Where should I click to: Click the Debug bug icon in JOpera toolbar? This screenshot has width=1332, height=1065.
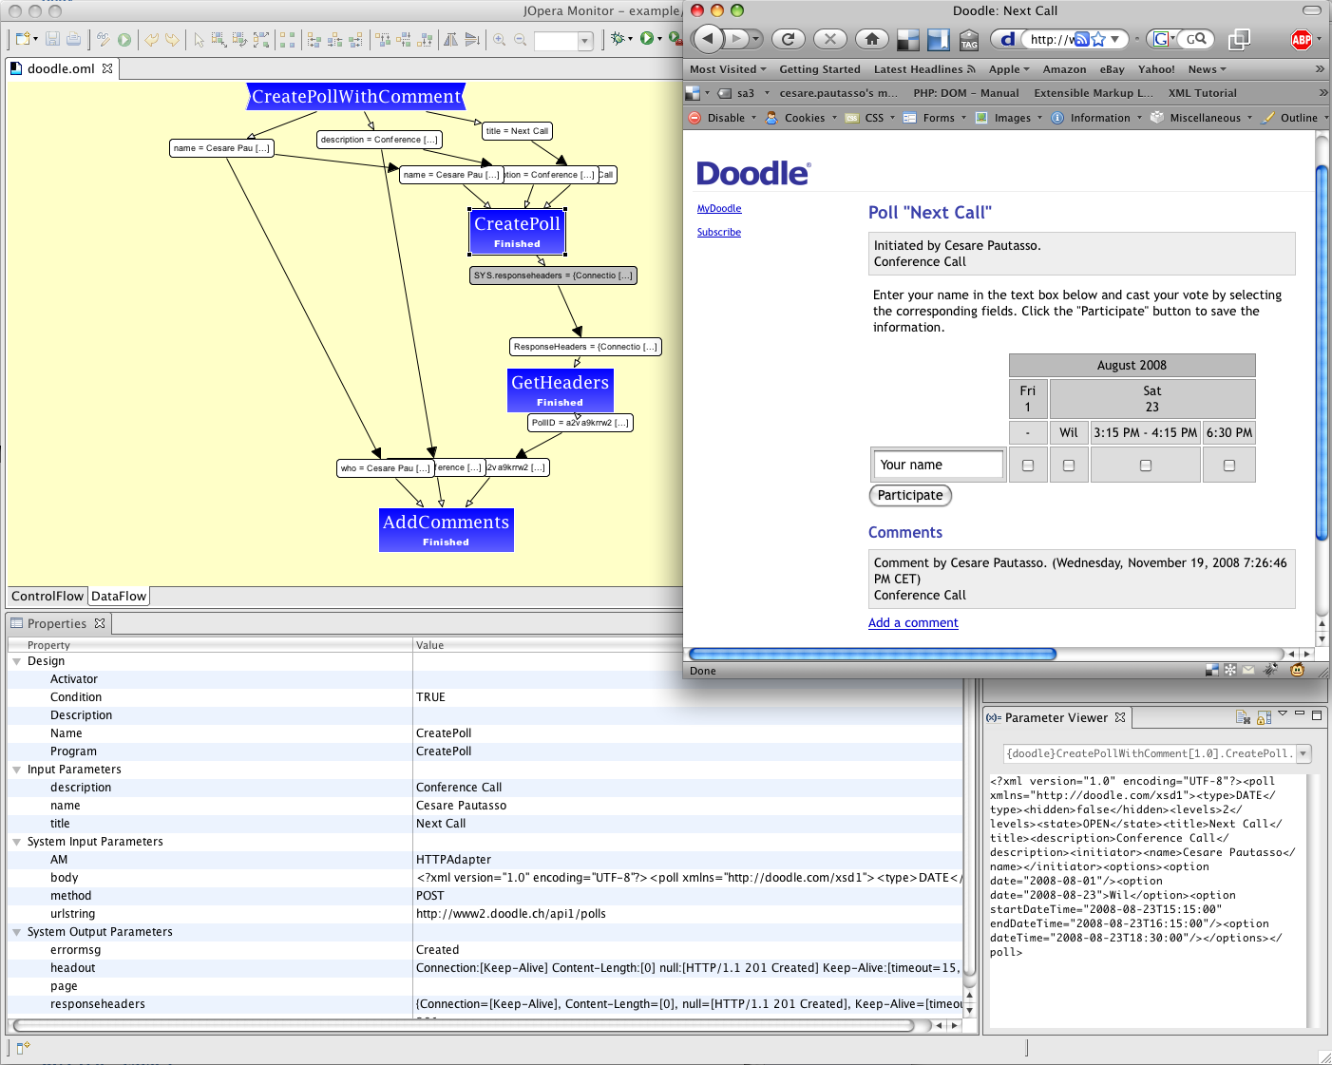coord(618,39)
